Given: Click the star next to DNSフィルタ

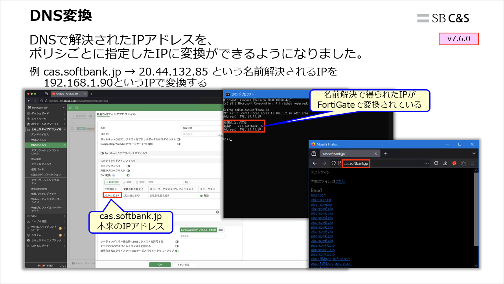Looking at the screenshot, I should pyautogui.click(x=64, y=145).
